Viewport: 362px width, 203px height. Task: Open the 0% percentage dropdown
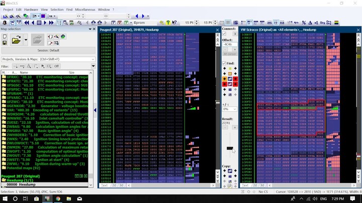click(229, 109)
